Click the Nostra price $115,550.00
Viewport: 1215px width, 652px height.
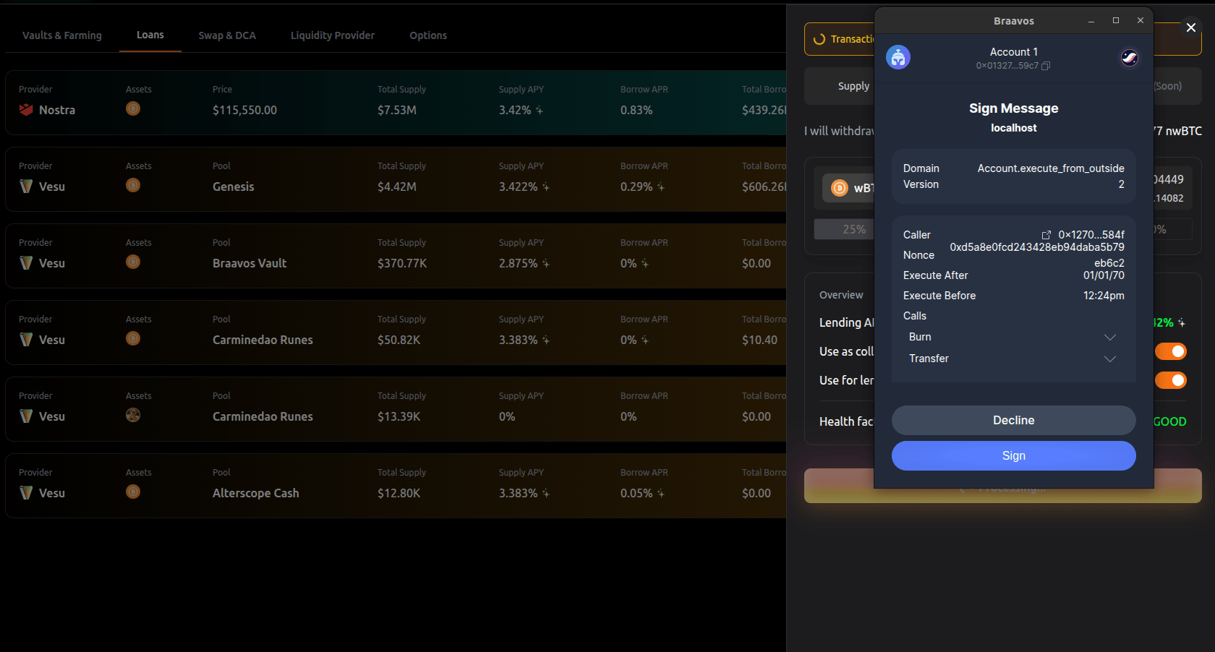pos(244,110)
